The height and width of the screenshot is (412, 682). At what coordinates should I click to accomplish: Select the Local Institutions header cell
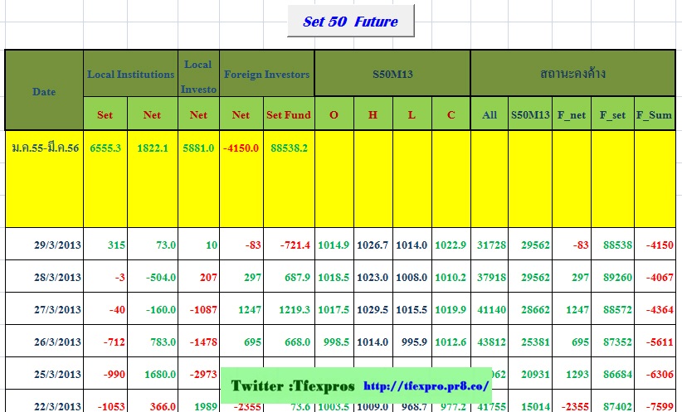click(130, 75)
